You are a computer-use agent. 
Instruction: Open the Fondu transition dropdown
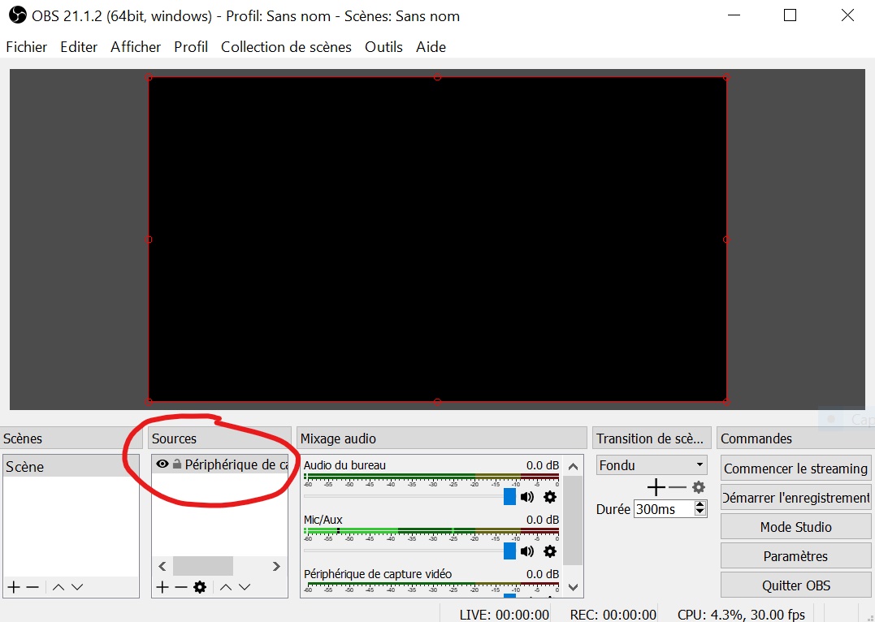tap(652, 465)
